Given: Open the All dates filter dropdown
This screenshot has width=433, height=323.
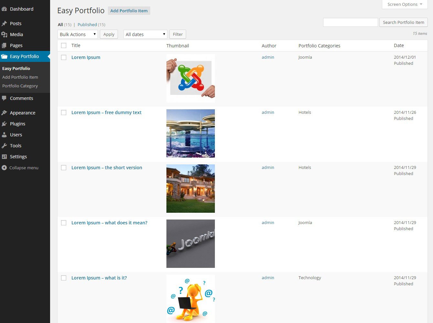Looking at the screenshot, I should tap(145, 34).
